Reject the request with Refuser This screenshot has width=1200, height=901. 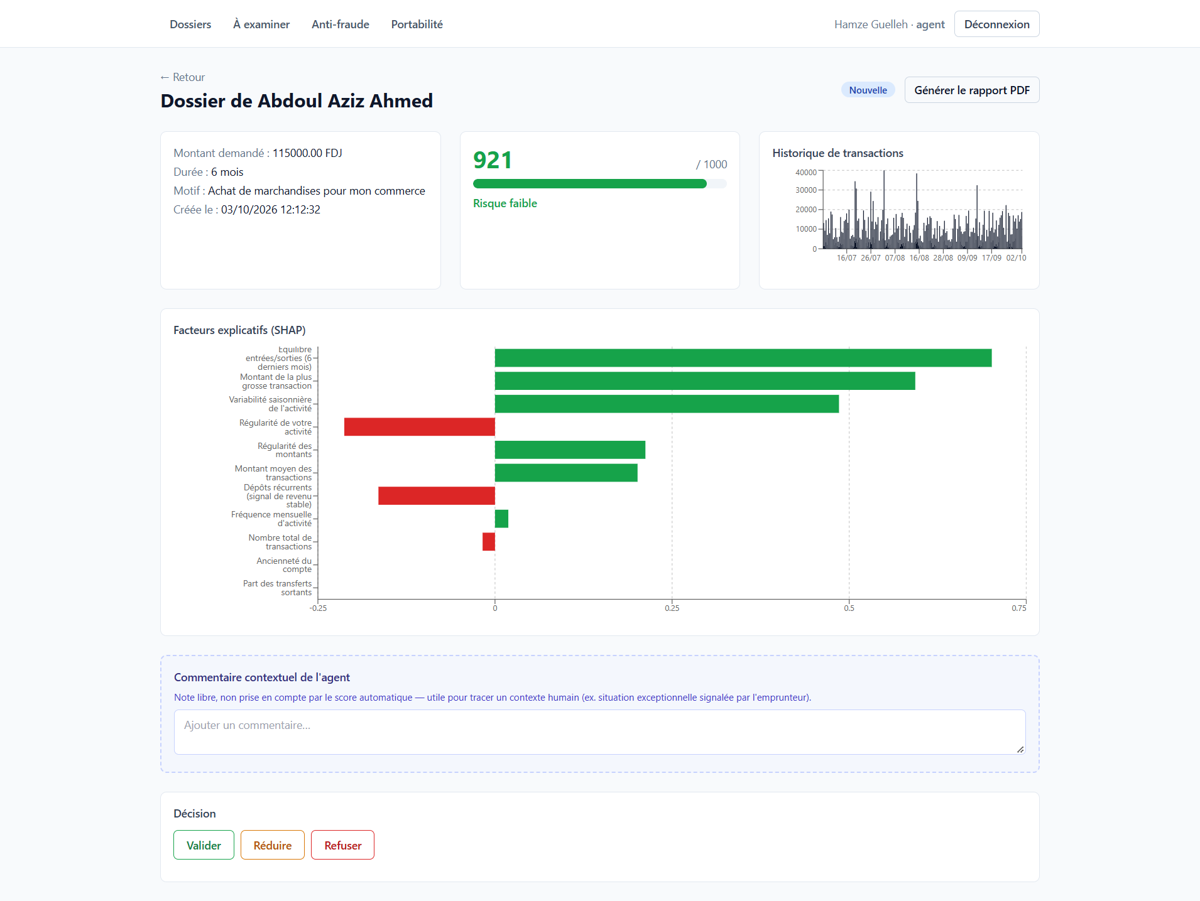[342, 845]
